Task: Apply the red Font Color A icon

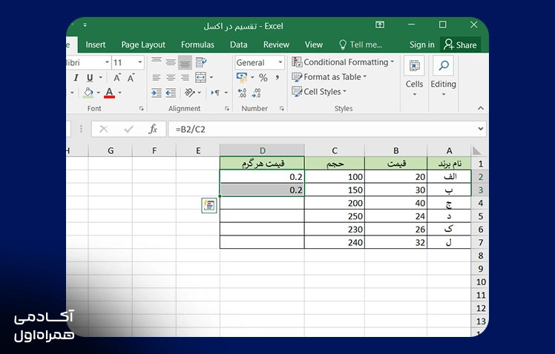Action: (109, 93)
